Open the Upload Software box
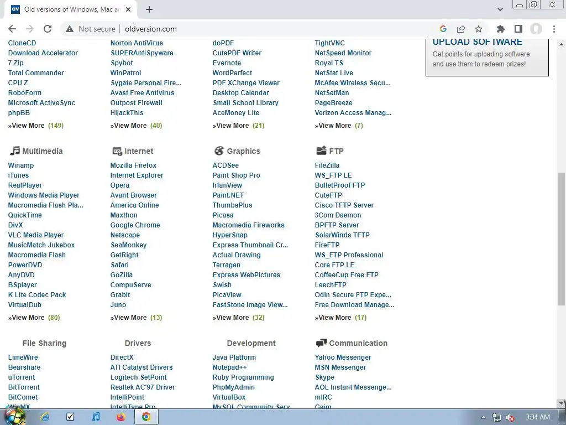The height and width of the screenshot is (425, 566). coord(487,58)
